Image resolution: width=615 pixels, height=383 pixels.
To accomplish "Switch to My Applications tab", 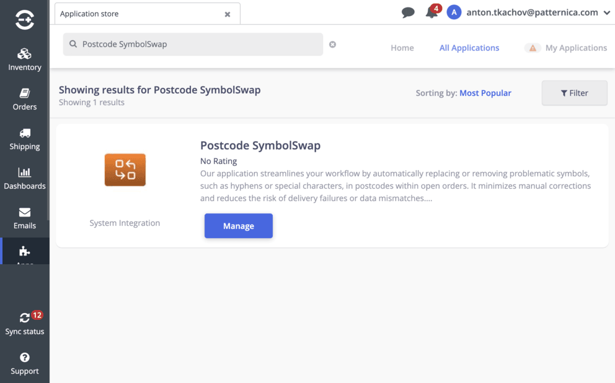I will [x=575, y=48].
